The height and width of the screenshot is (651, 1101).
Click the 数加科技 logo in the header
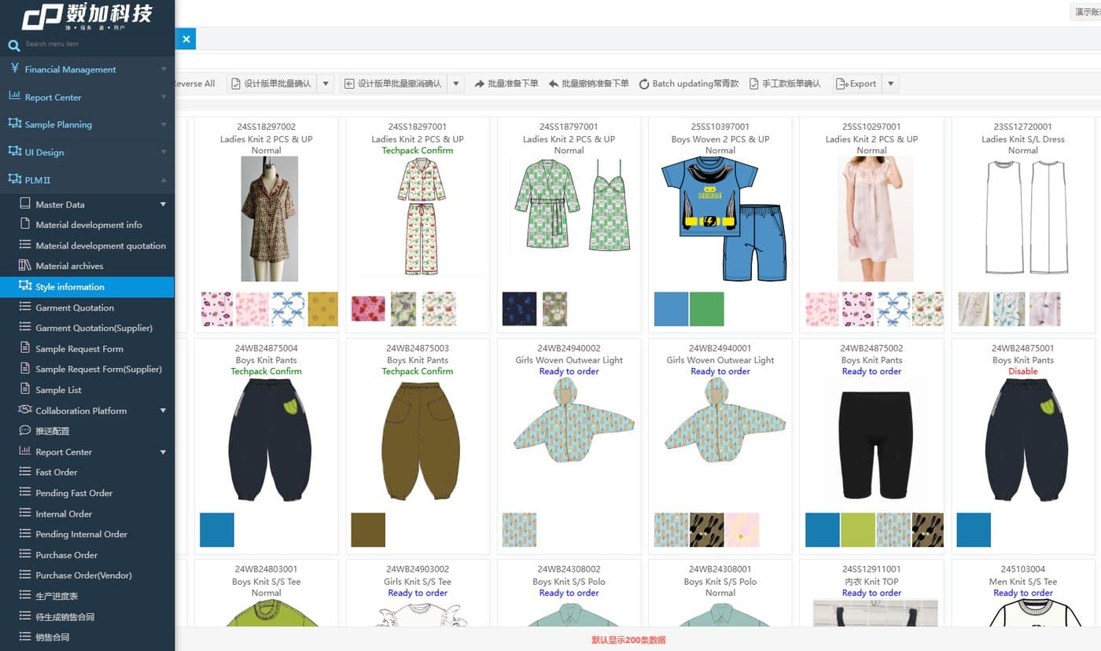point(87,17)
